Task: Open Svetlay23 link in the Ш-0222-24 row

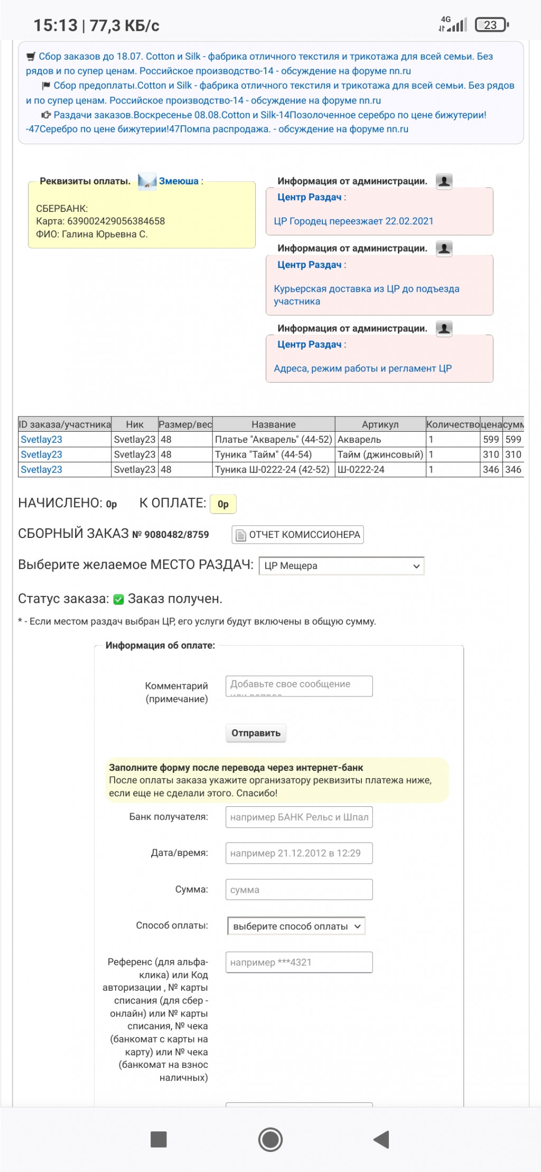Action: coord(41,469)
